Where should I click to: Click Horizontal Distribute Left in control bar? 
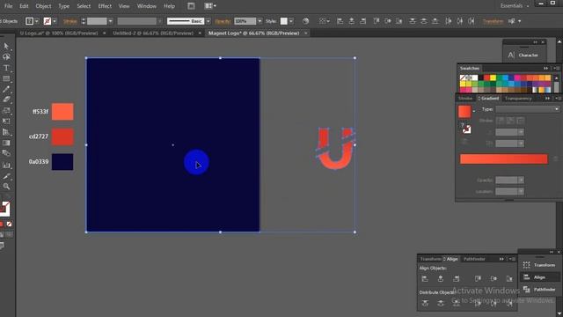(x=449, y=21)
